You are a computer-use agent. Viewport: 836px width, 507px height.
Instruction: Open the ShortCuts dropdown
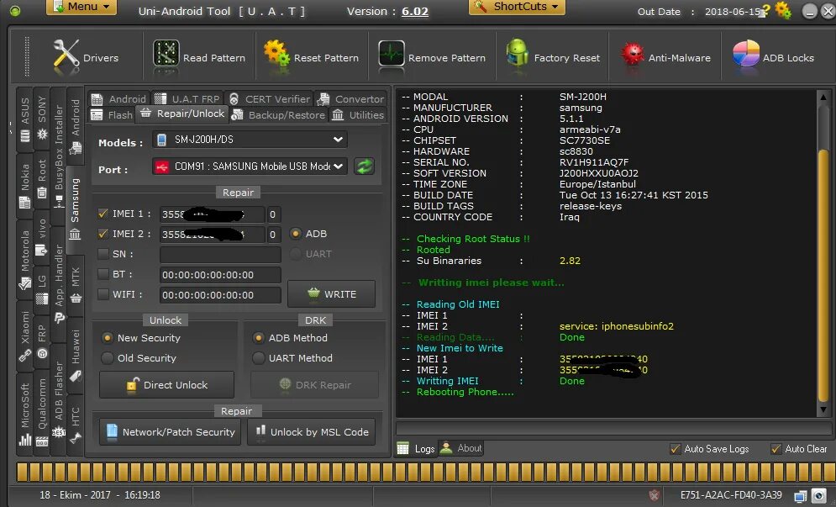click(518, 7)
